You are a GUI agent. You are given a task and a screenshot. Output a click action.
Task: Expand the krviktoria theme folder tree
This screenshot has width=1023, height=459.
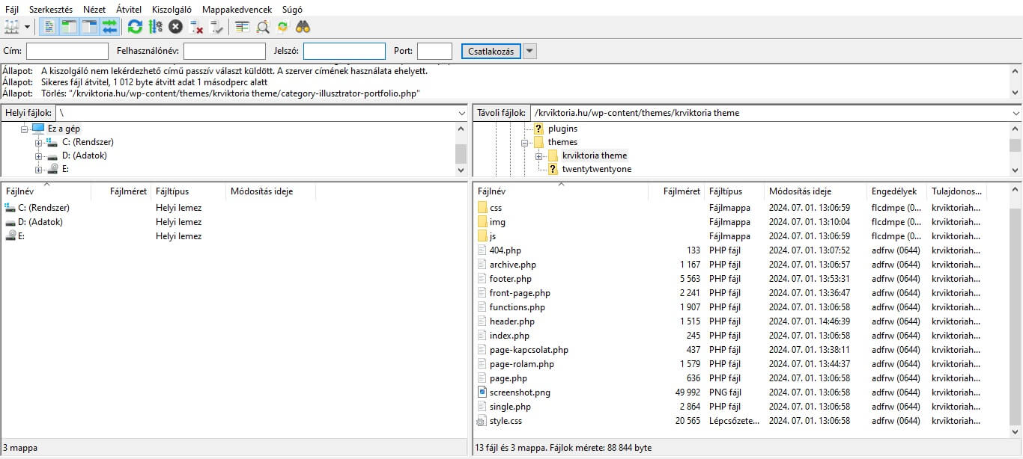538,155
